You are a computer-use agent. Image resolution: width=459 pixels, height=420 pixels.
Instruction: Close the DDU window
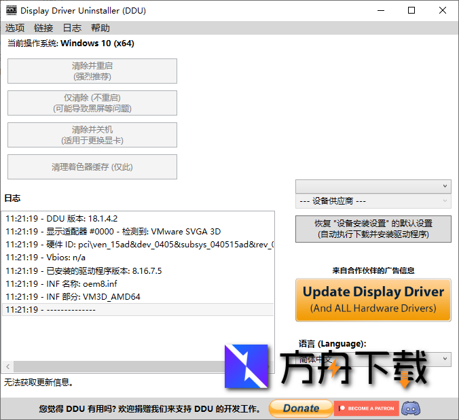pyautogui.click(x=443, y=11)
